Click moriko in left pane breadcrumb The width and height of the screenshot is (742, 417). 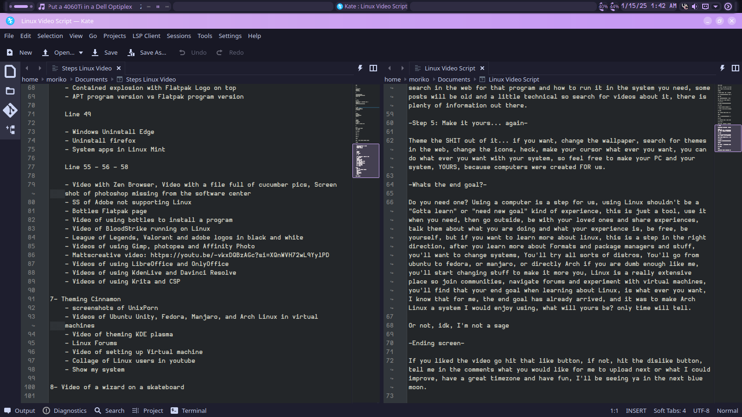56,79
